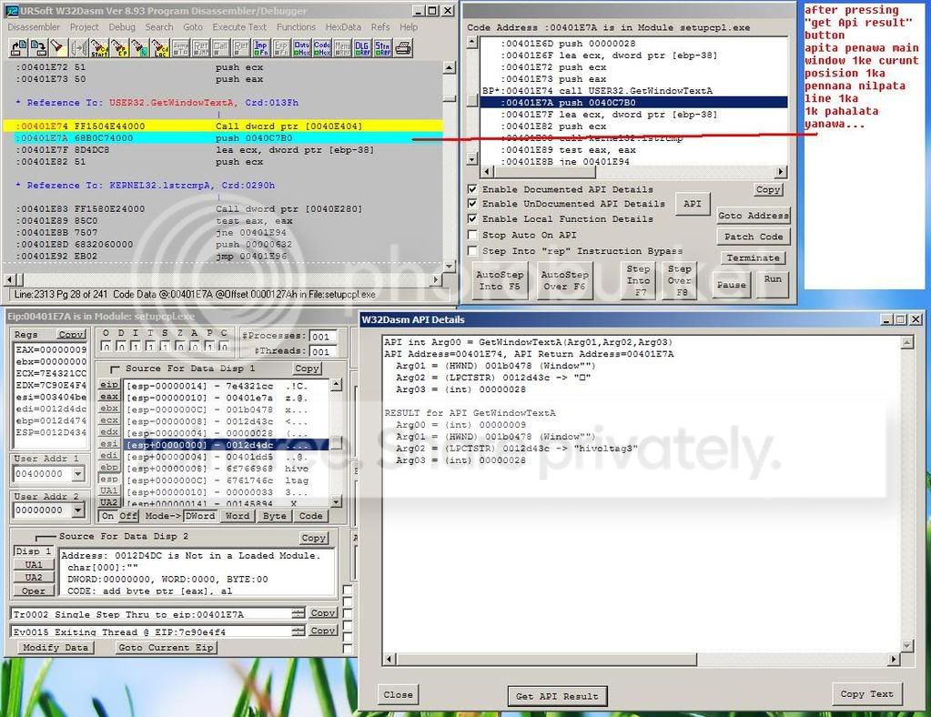Click the flashlight Find Text icon
Viewport: 931px width, 717px height.
click(x=57, y=47)
